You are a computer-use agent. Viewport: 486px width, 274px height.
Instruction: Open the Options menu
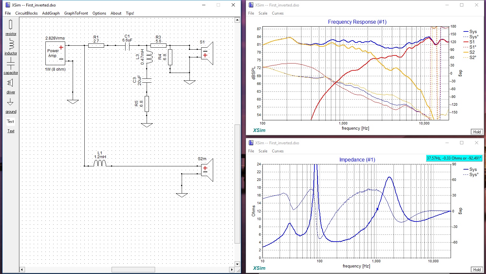99,13
